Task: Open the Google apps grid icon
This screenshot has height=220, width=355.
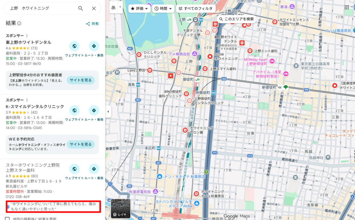Action: 347,7
